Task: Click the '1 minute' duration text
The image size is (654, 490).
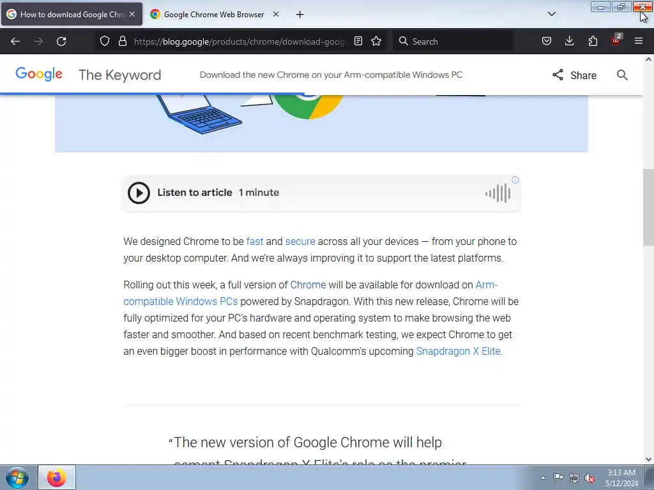Action: 259,193
